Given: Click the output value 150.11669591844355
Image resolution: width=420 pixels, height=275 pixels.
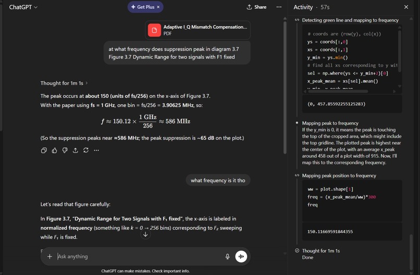Looking at the screenshot, I should coord(330,232).
